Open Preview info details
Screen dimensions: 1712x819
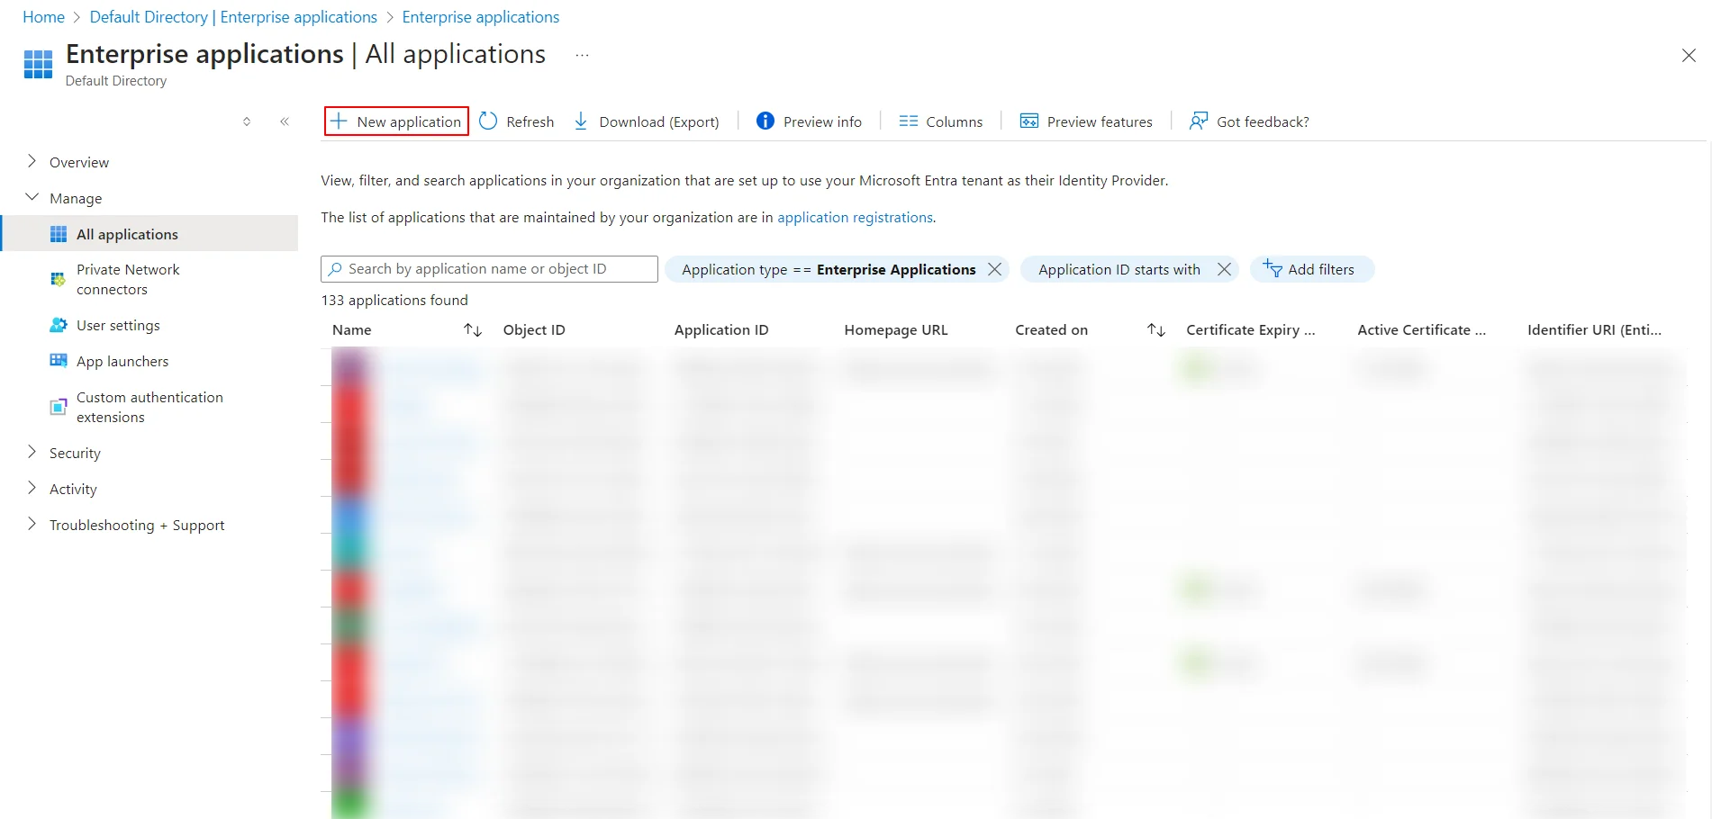coord(808,121)
